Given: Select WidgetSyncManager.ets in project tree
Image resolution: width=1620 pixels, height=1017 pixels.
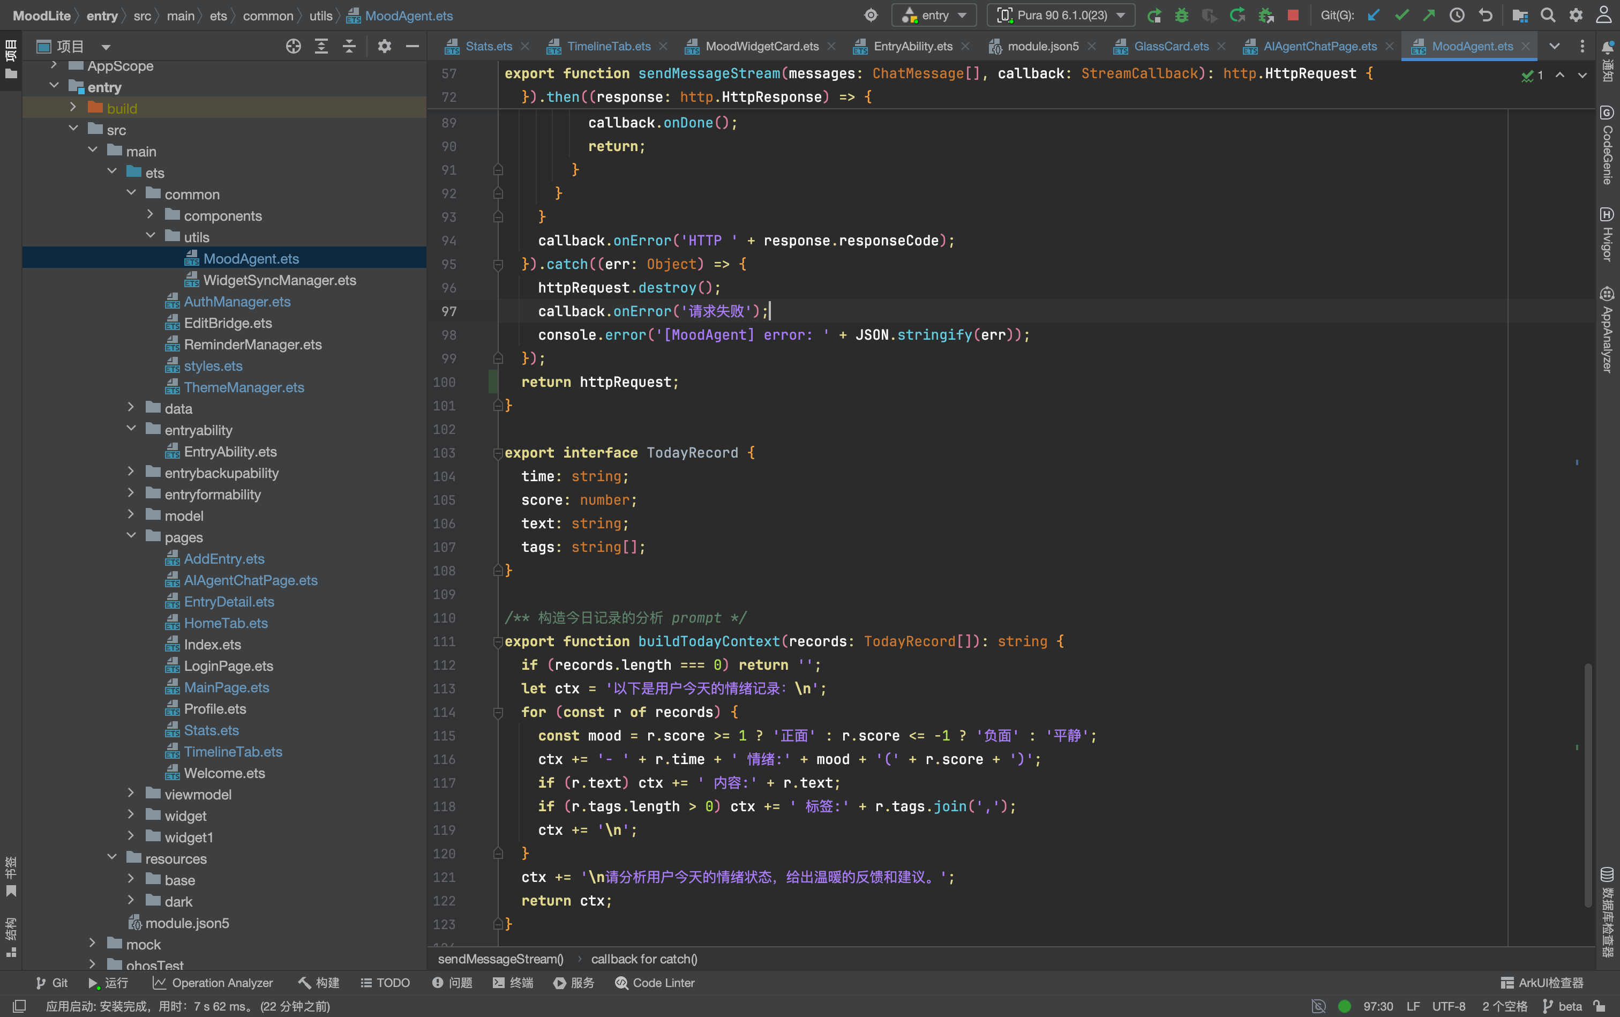Looking at the screenshot, I should pyautogui.click(x=279, y=280).
